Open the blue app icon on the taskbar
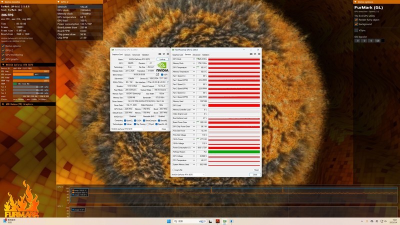This screenshot has width=400, height=225. 231,221
